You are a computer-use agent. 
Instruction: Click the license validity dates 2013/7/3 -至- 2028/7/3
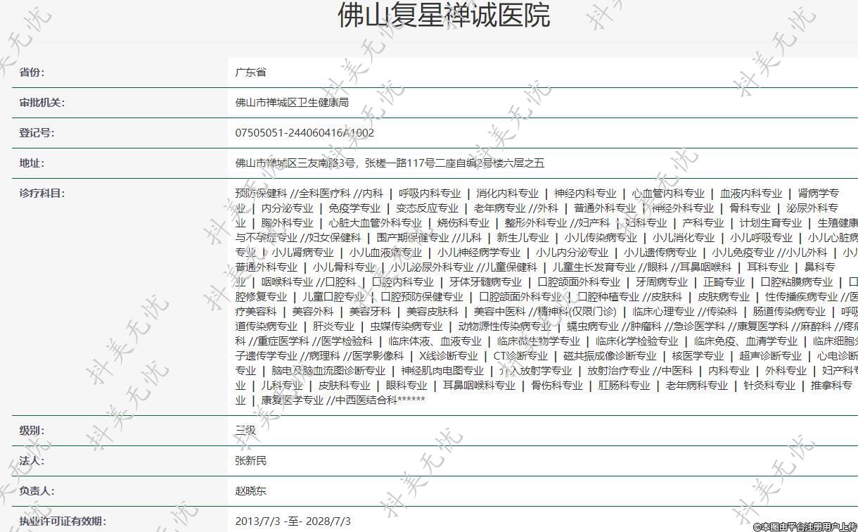click(293, 521)
